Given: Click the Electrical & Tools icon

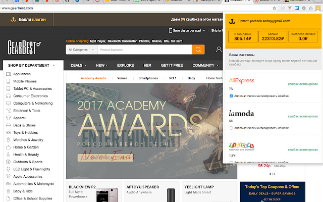Looking at the screenshot, I should [8, 111].
